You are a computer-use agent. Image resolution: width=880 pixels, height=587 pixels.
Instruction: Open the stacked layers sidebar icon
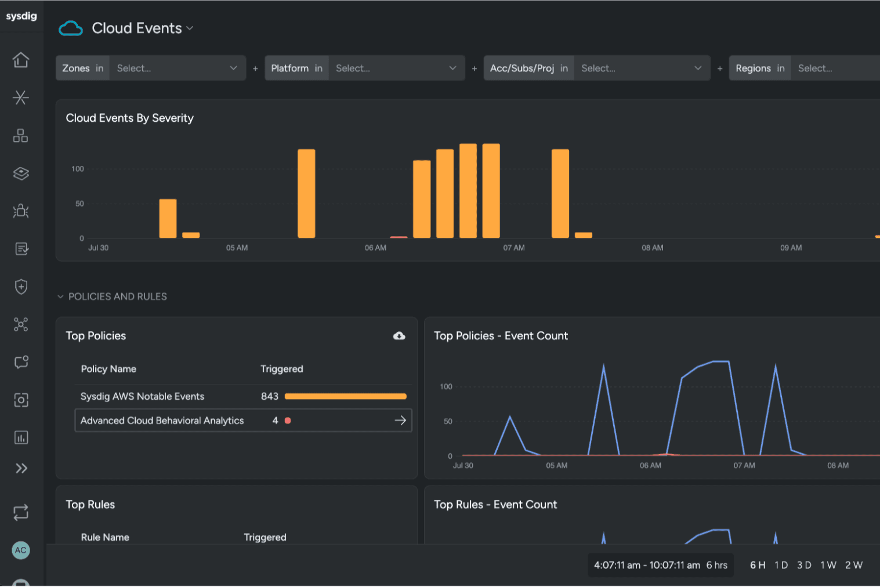[x=21, y=173]
